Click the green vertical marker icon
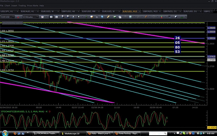 pos(86,17)
